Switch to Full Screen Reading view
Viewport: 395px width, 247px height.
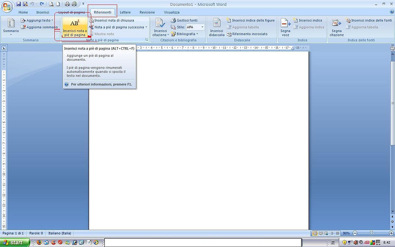320,233
